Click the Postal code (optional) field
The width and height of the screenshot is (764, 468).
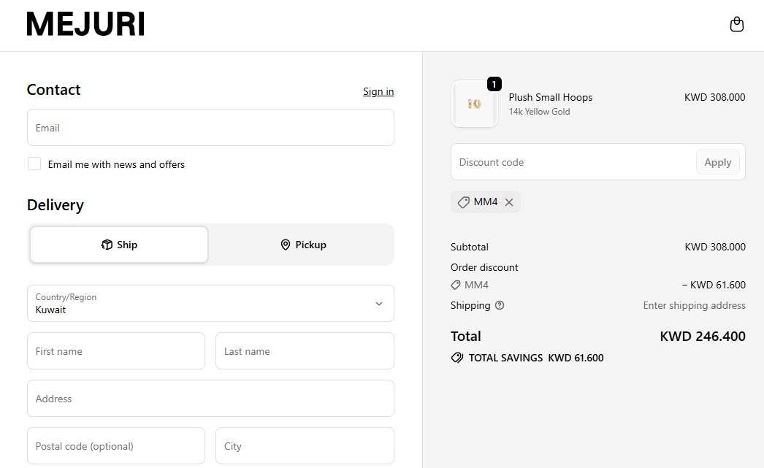[116, 446]
